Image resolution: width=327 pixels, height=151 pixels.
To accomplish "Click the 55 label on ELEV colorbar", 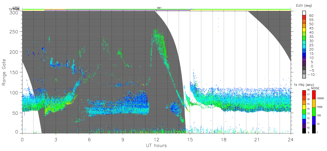I will coord(311,20).
